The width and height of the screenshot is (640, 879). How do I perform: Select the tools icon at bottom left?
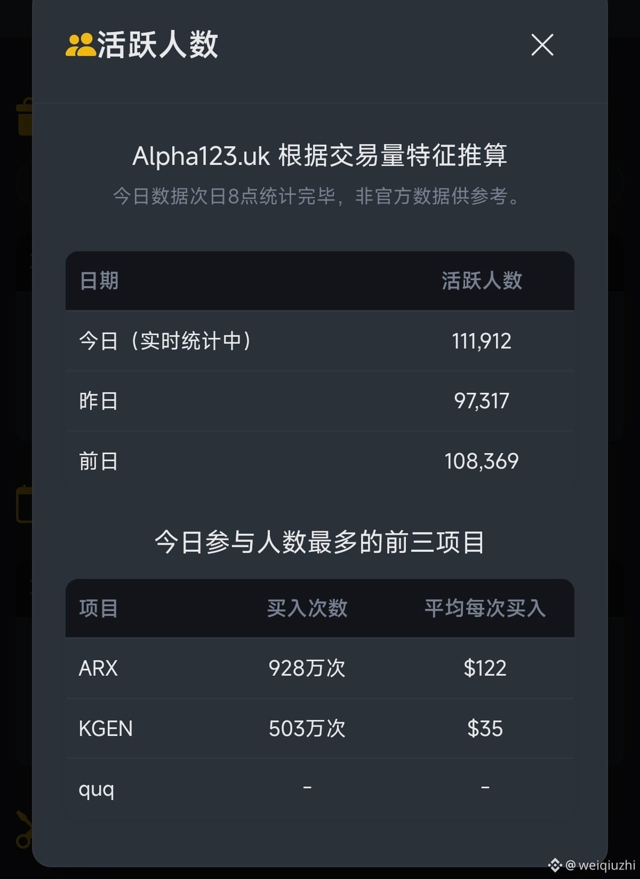pos(23,830)
